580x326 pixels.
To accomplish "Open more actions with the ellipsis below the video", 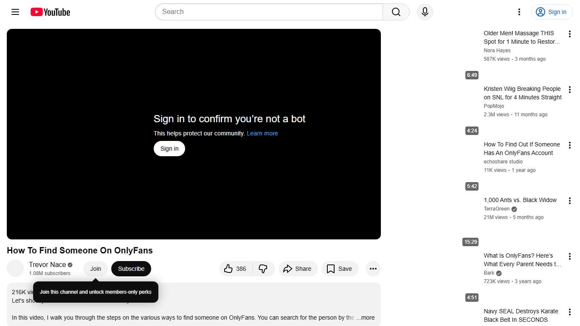I will click(x=373, y=269).
